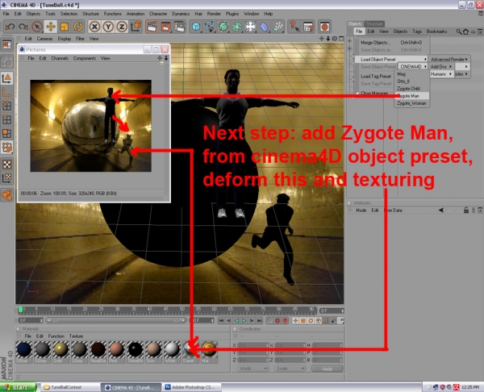The height and width of the screenshot is (392, 484).
Task: Select the Make Editable tool in left palette
Action: [x=6, y=61]
